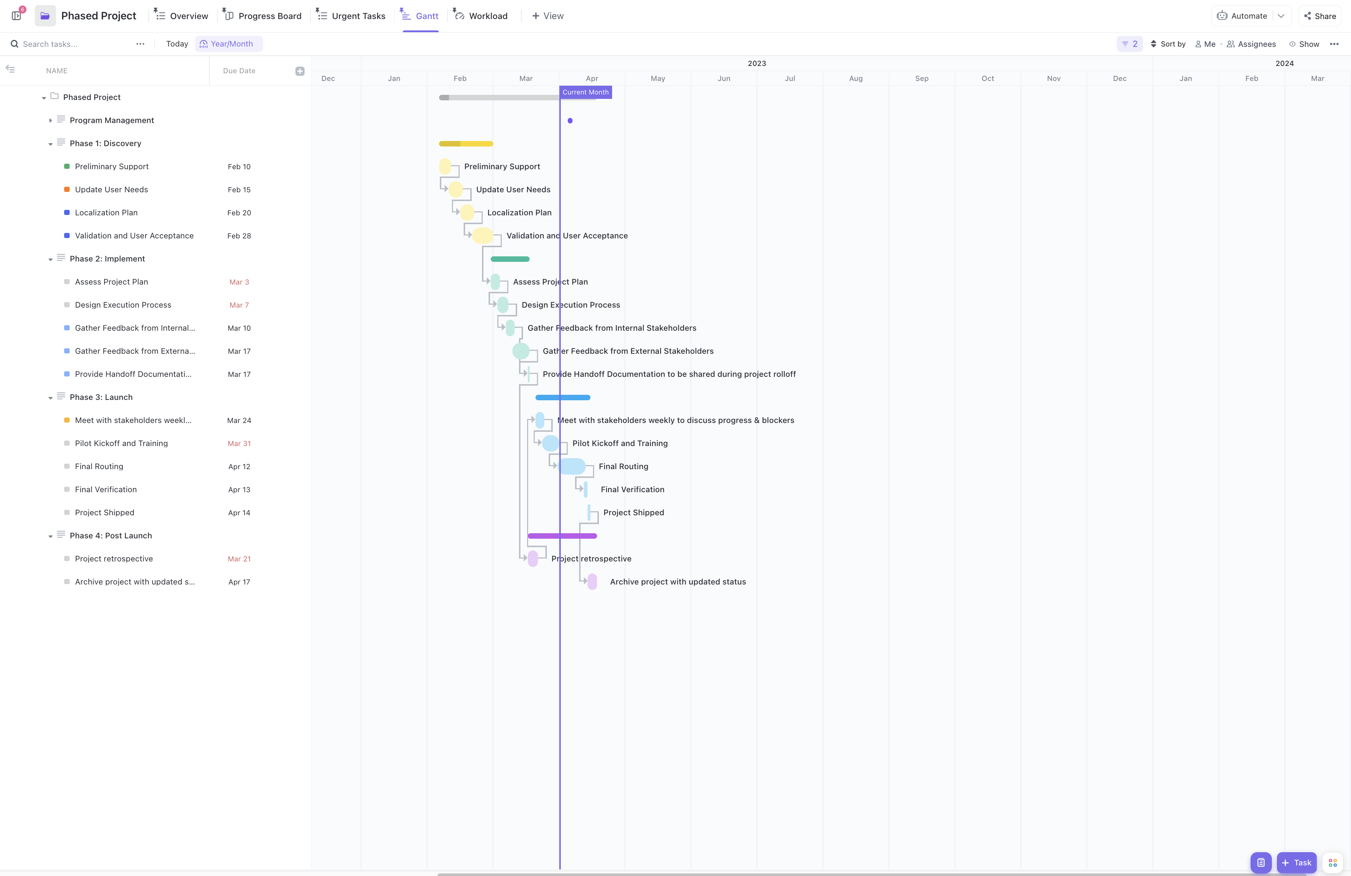Expand the Program Management list

pyautogui.click(x=50, y=120)
